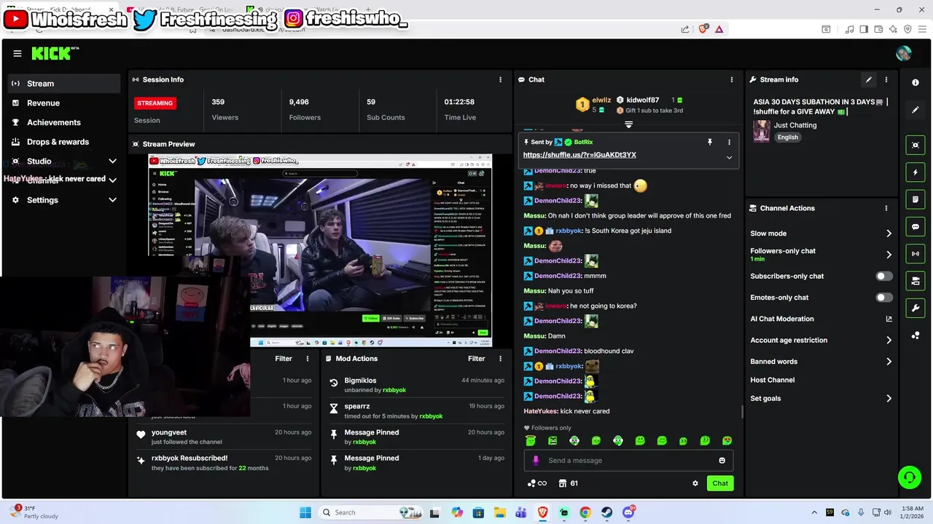Screen dimensions: 933x524
Task: Select Revenue in the left sidebar
Action: click(64, 103)
